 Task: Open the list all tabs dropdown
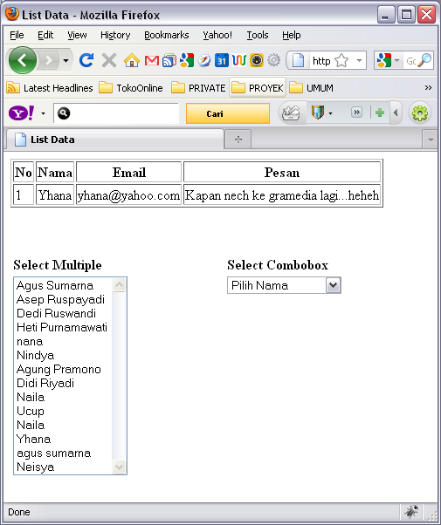pos(431,140)
